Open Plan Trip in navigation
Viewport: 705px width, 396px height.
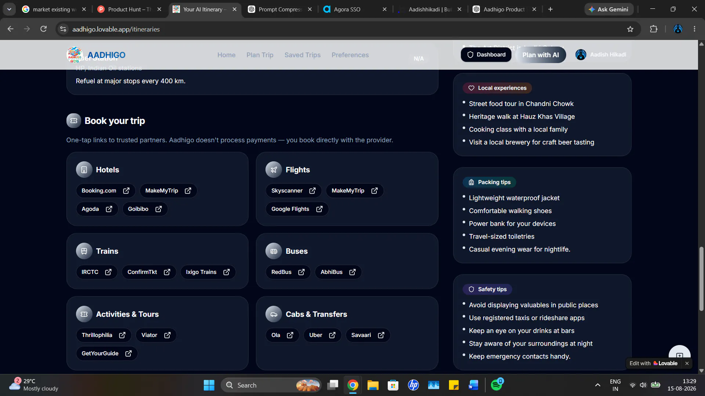pos(260,55)
